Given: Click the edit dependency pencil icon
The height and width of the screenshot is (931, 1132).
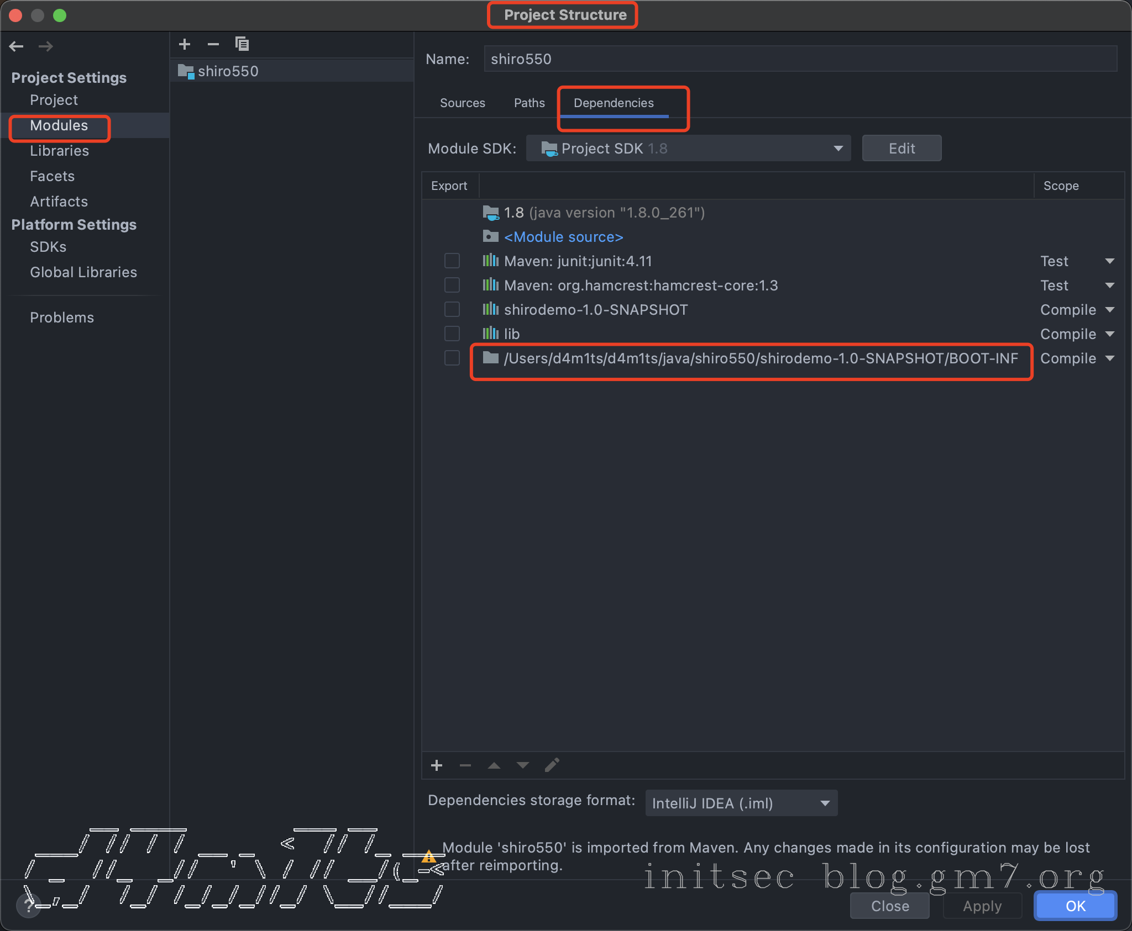Looking at the screenshot, I should (552, 765).
